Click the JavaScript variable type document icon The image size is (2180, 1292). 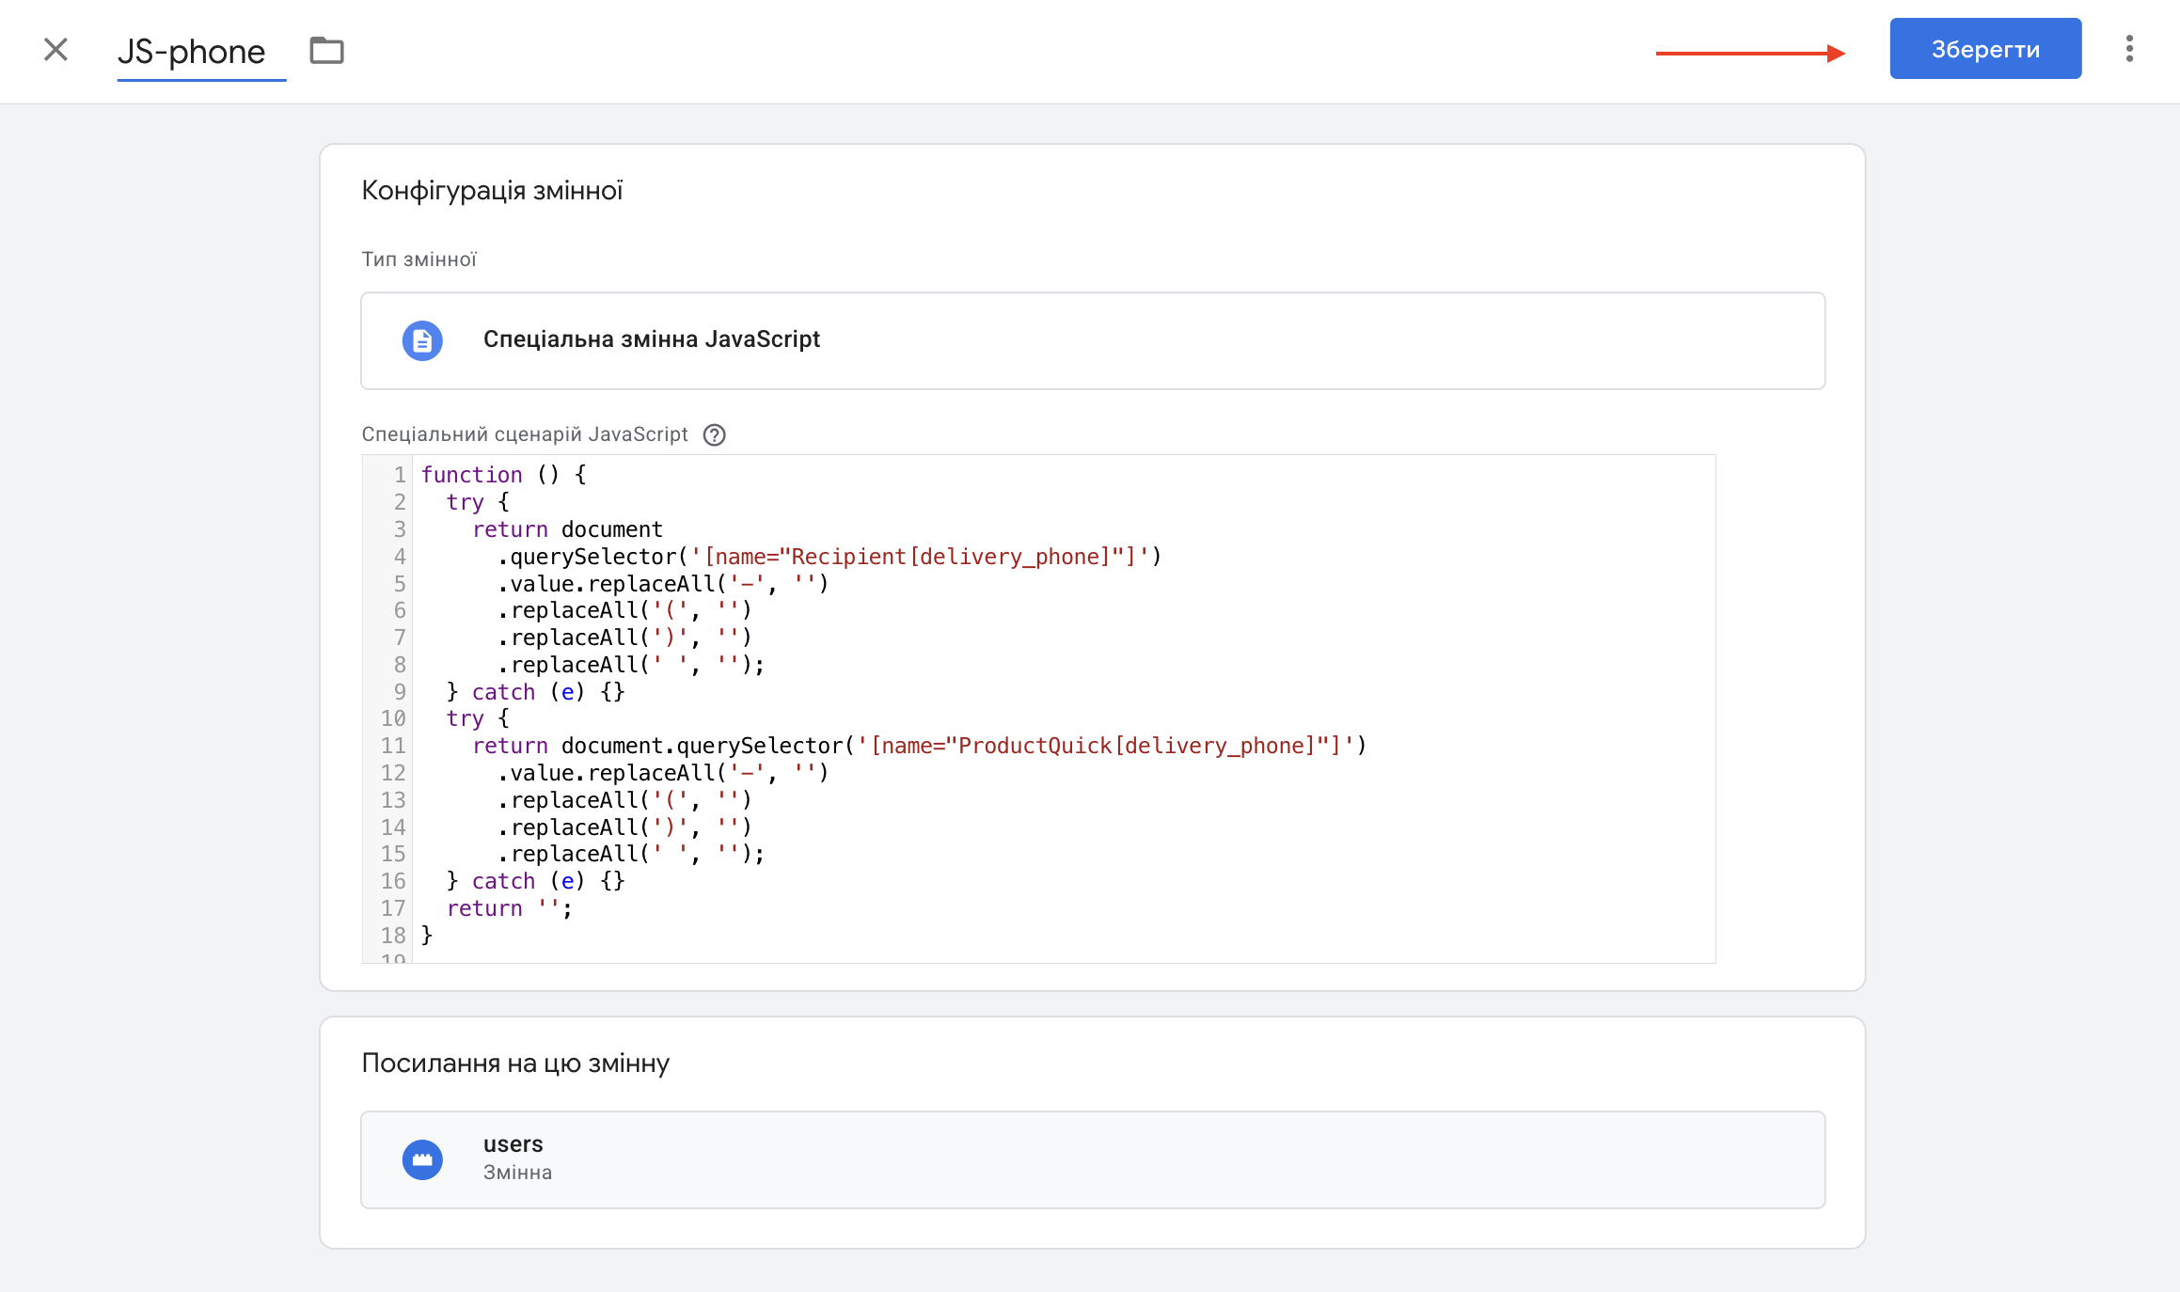[422, 340]
